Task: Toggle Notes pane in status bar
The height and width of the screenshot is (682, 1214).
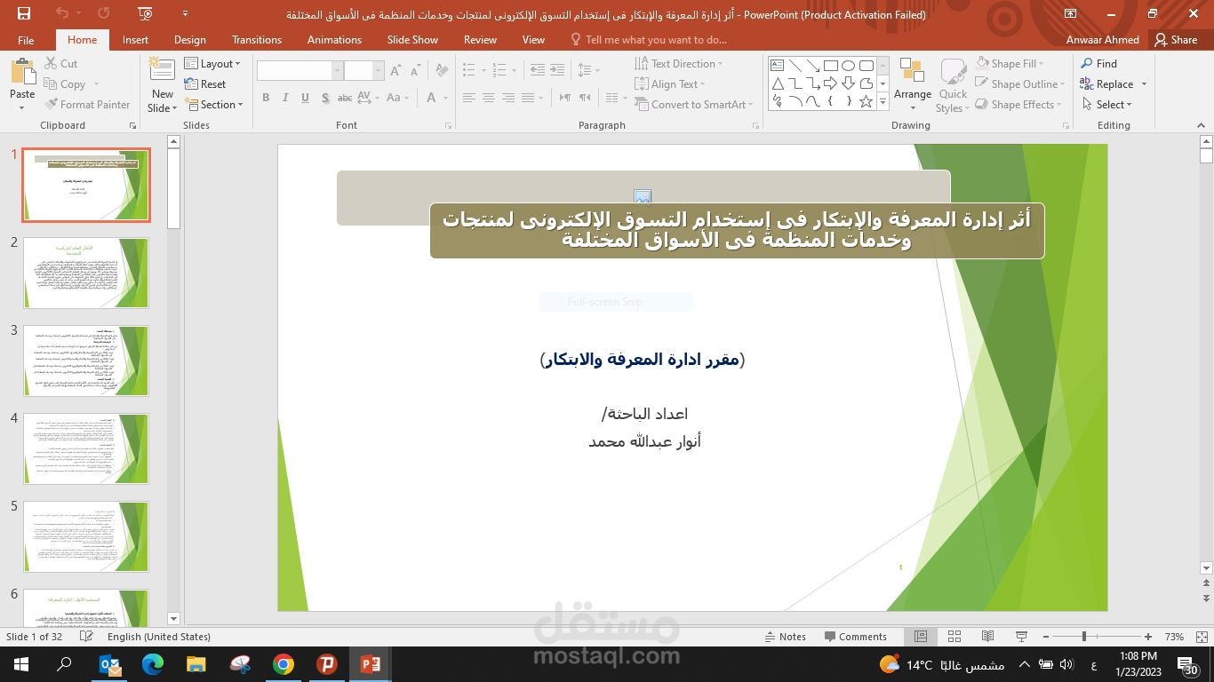Action: [786, 637]
